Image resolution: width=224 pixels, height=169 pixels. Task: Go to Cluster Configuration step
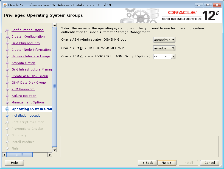28,36
